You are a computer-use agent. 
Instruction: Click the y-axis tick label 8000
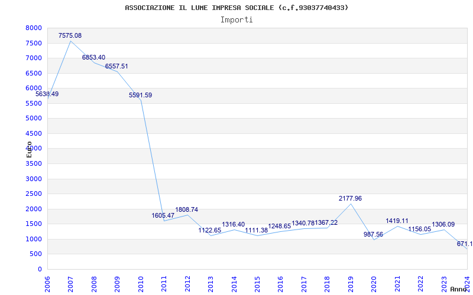pyautogui.click(x=34, y=28)
